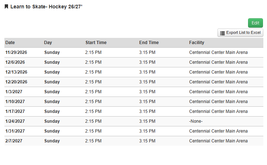Screen dimensions: 267x165
Task: Select the 2/7/2027 date entry
Action: (14, 141)
